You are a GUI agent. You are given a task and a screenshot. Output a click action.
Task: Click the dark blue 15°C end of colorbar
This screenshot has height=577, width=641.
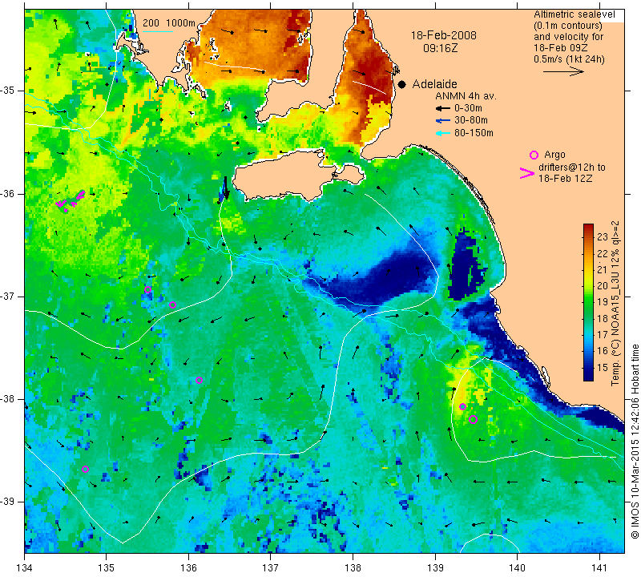pyautogui.click(x=588, y=374)
